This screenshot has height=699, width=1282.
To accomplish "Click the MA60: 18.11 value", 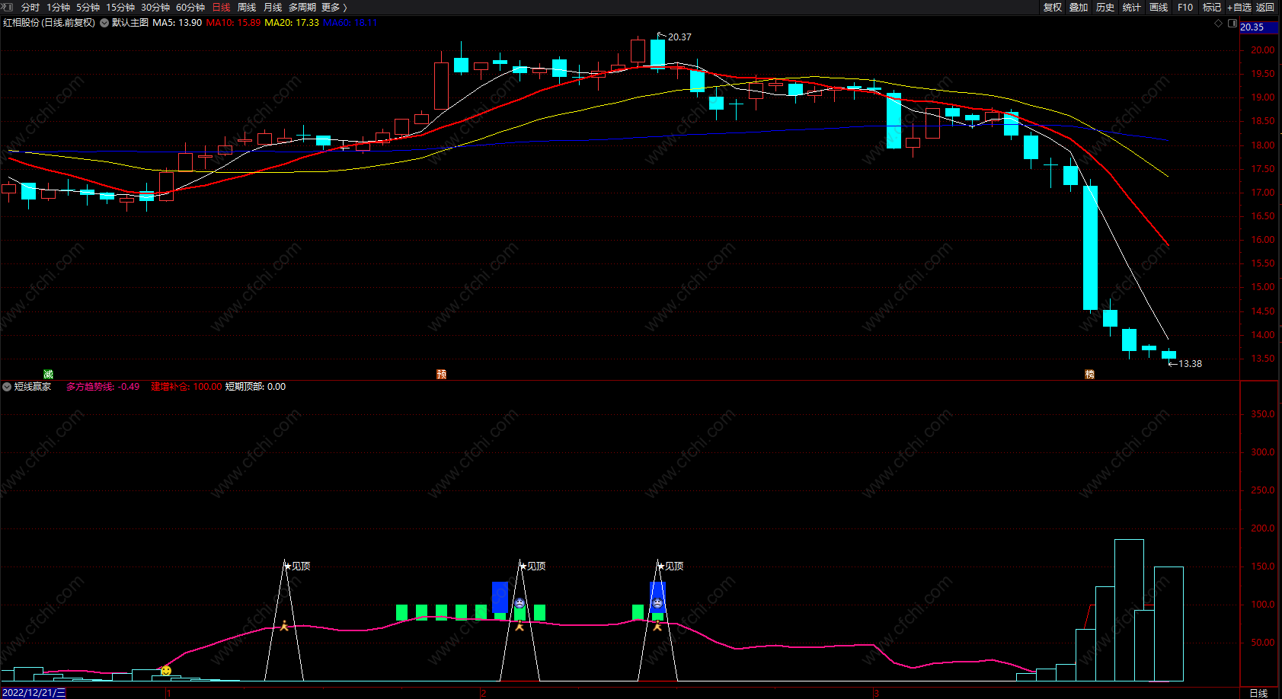I will [x=350, y=23].
